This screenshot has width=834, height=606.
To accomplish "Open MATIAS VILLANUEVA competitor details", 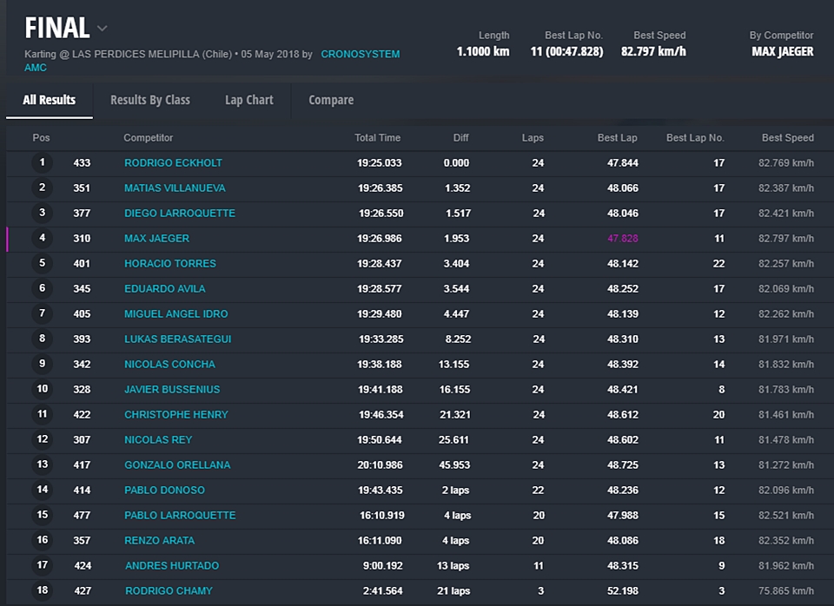I will [x=175, y=188].
